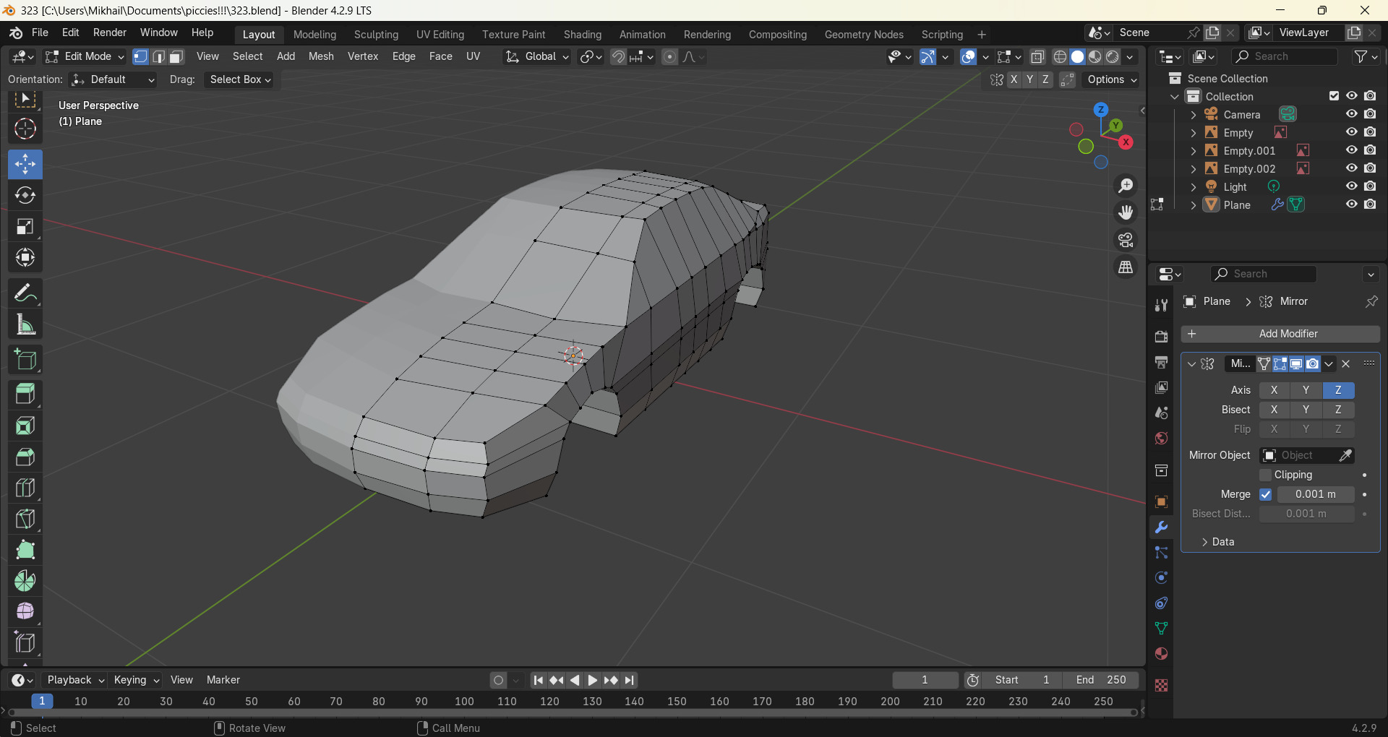Viewport: 1388px width, 737px height.
Task: Click the Add Modifier button
Action: (1280, 334)
